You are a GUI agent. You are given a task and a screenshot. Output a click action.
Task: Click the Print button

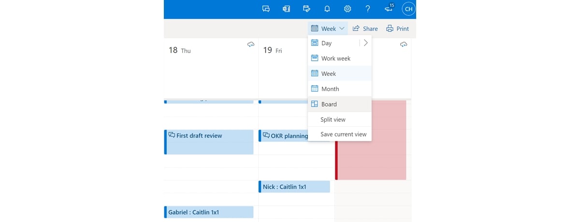coord(397,28)
